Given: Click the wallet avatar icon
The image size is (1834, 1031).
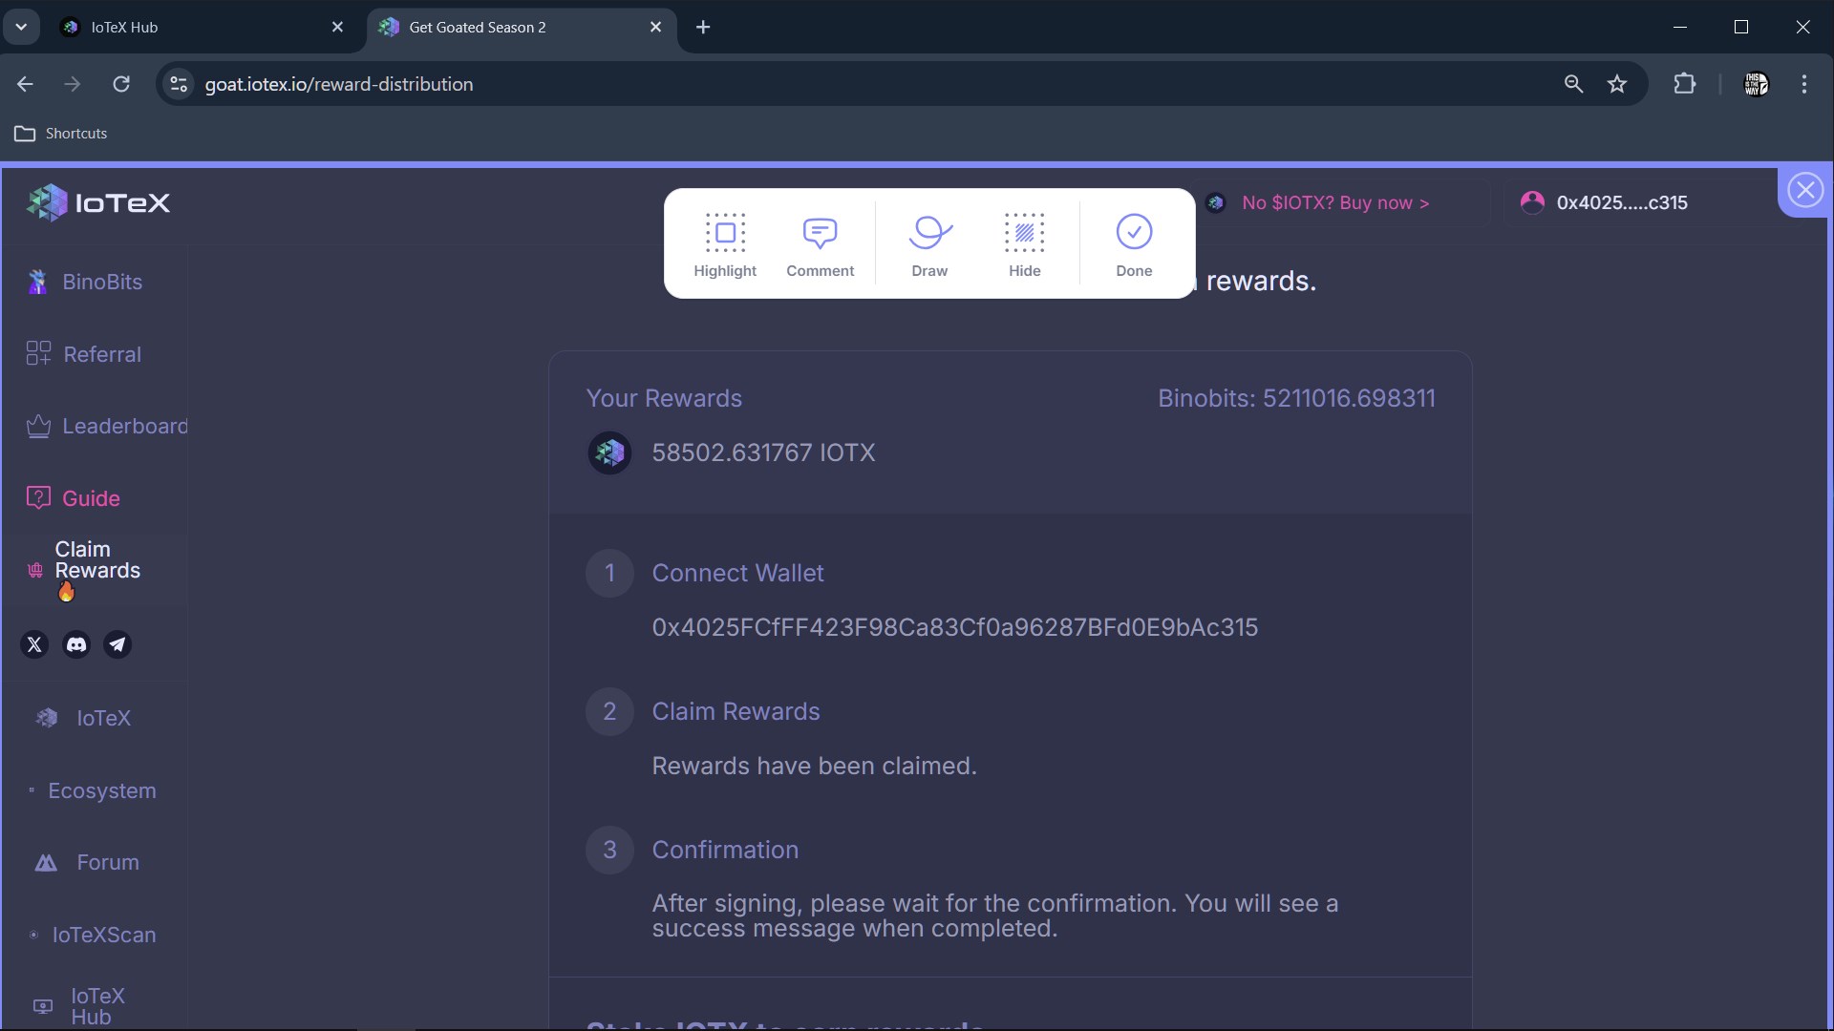Looking at the screenshot, I should point(1532,202).
